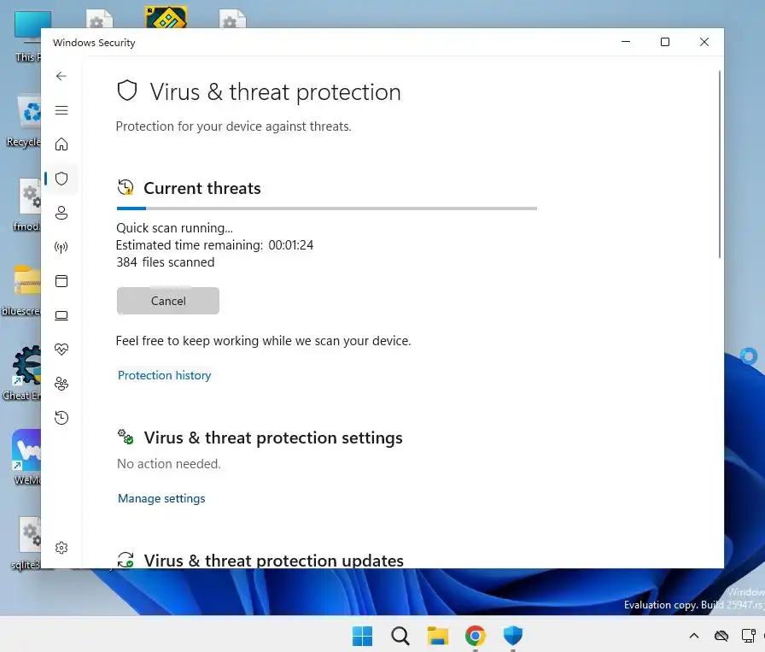Select the bluescreen zip folder on desktop
Image resolution: width=765 pixels, height=652 pixels.
point(21,290)
